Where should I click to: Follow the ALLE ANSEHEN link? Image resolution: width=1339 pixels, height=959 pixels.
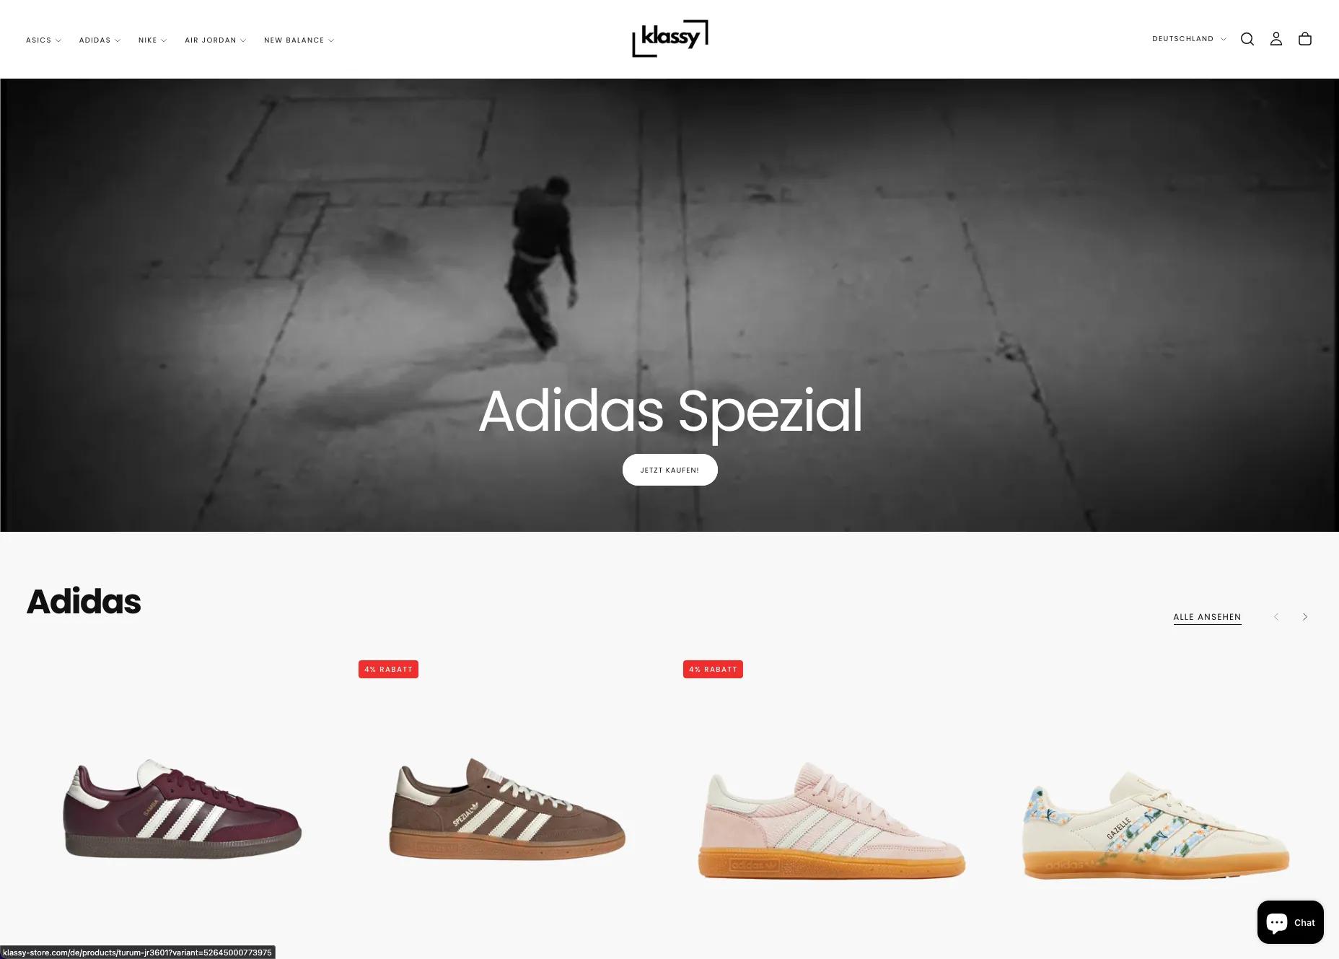coord(1207,618)
